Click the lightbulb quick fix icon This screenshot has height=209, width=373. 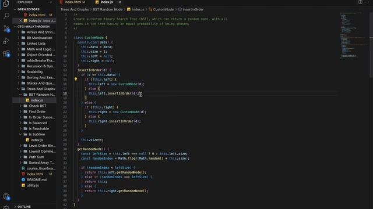[76, 79]
